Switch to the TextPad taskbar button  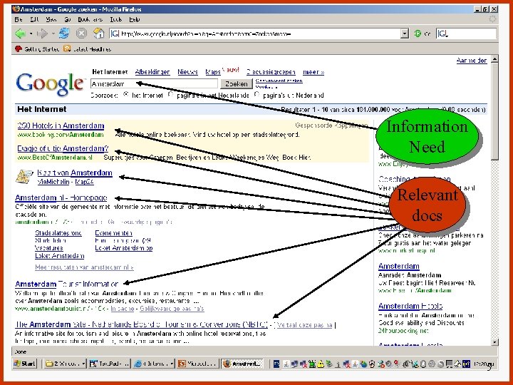click(110, 364)
